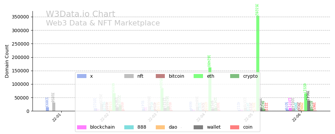This screenshot has height=134, width=335.
Task: Click the nft bar above 22-01
Action: [54, 107]
